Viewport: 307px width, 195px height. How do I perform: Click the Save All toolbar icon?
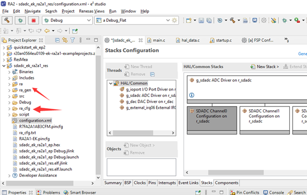pos(209,20)
